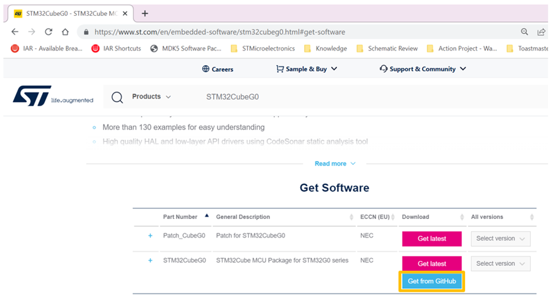Sort table by General Description
The width and height of the screenshot is (552, 300).
click(x=284, y=217)
